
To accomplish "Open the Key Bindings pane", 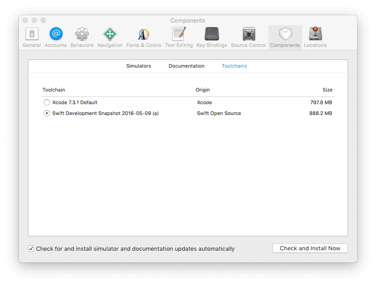I will pyautogui.click(x=212, y=37).
